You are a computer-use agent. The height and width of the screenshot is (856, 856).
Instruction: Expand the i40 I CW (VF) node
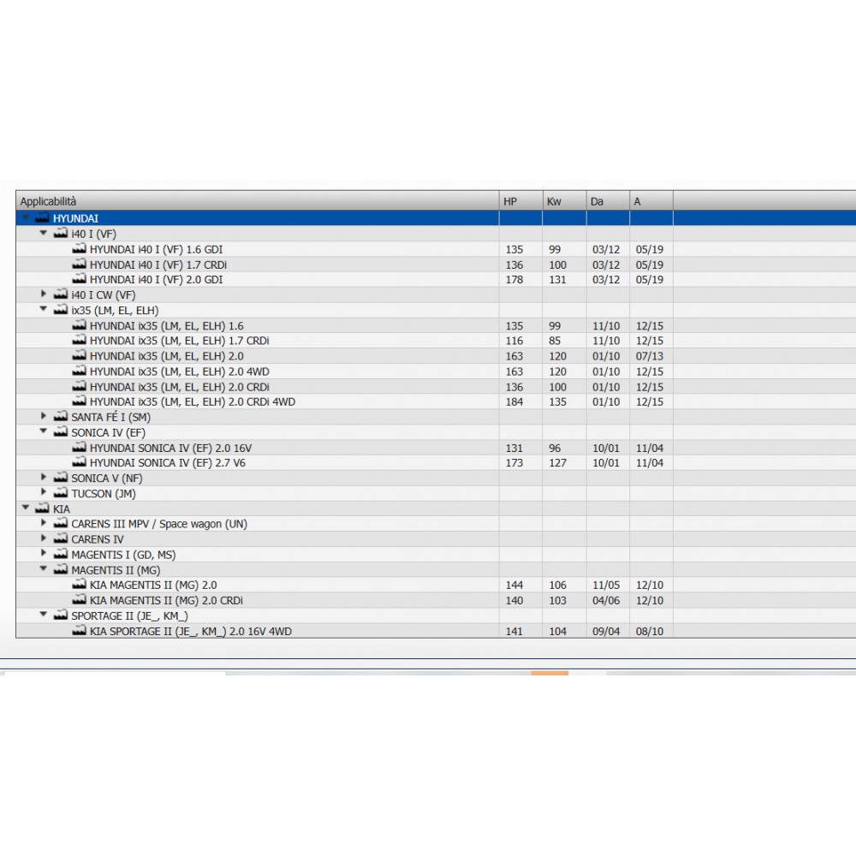45,294
